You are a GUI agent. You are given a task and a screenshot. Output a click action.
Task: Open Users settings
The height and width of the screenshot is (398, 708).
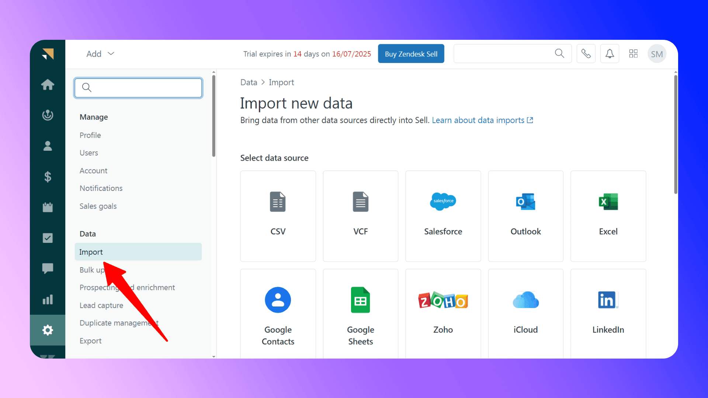pos(89,153)
